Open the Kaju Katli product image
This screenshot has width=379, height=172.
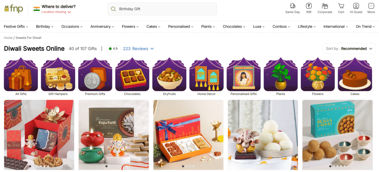[114, 135]
